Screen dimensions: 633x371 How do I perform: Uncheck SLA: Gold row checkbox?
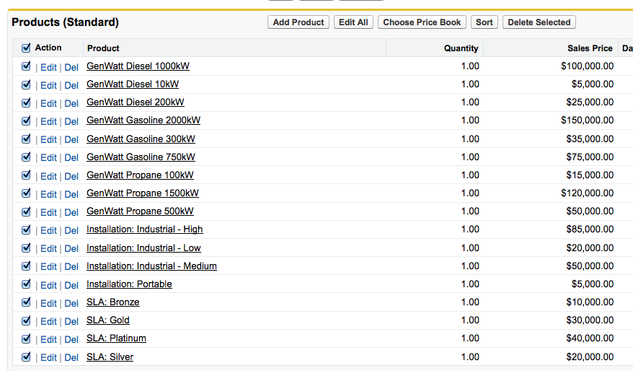(x=26, y=320)
